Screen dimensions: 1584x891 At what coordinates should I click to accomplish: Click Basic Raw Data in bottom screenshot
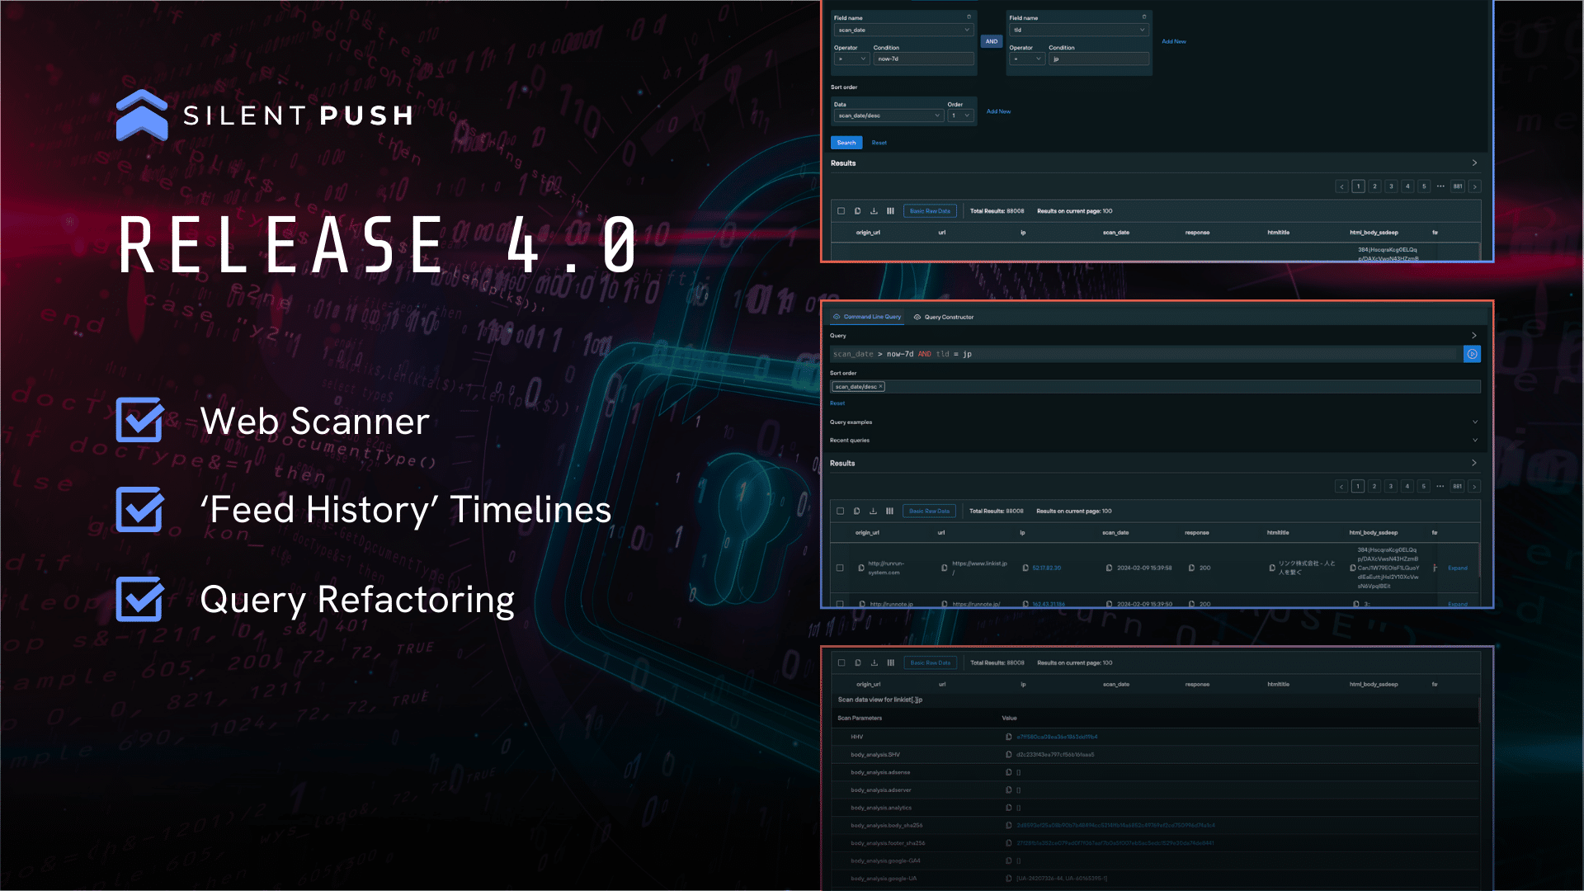pyautogui.click(x=930, y=662)
